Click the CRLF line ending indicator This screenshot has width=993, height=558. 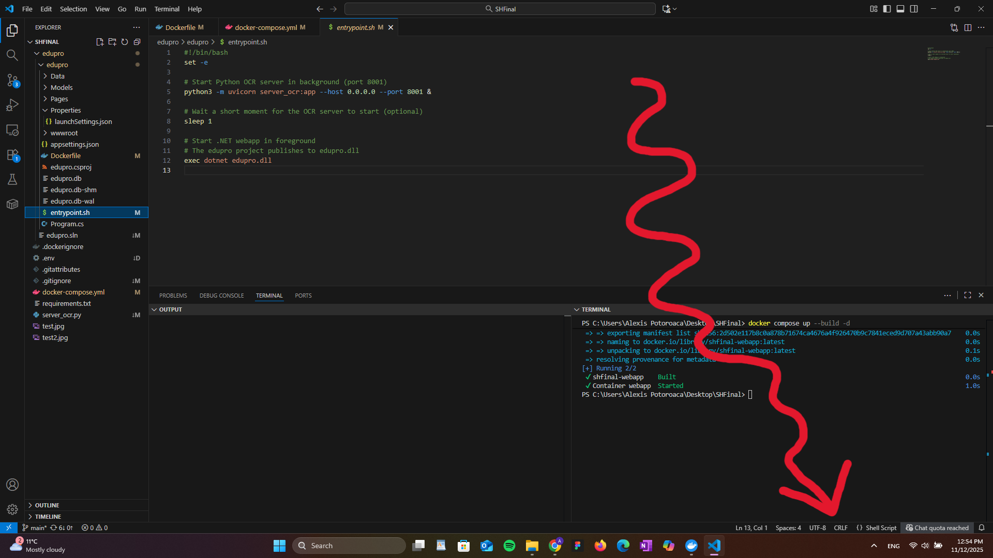pyautogui.click(x=840, y=528)
